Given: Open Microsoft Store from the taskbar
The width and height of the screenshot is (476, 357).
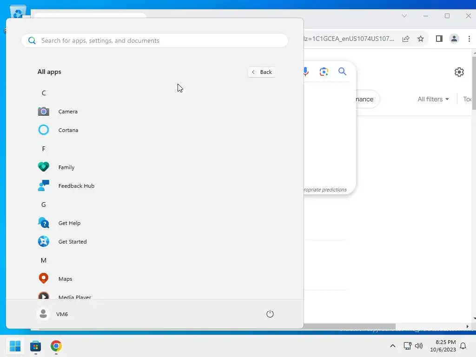Looking at the screenshot, I should [x=35, y=346].
